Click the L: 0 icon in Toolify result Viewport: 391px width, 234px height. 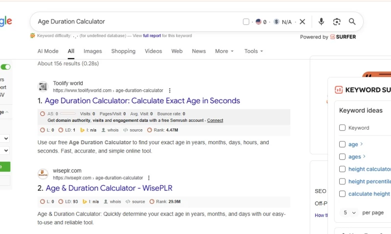tap(43, 130)
